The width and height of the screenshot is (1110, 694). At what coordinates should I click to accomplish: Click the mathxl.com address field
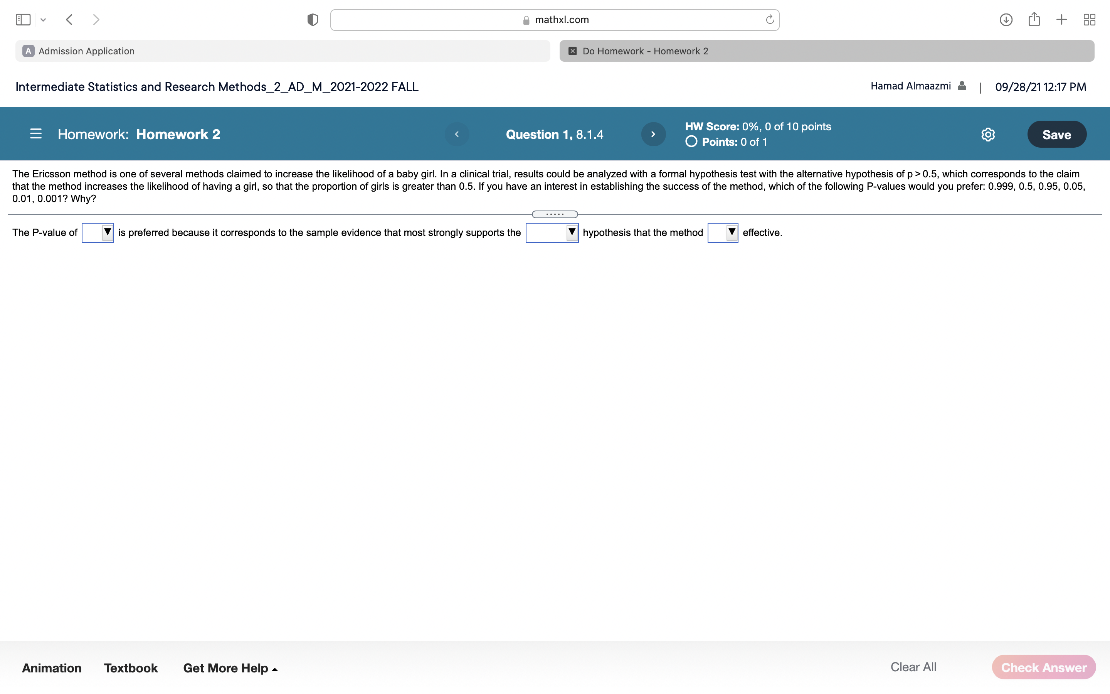[x=554, y=20]
